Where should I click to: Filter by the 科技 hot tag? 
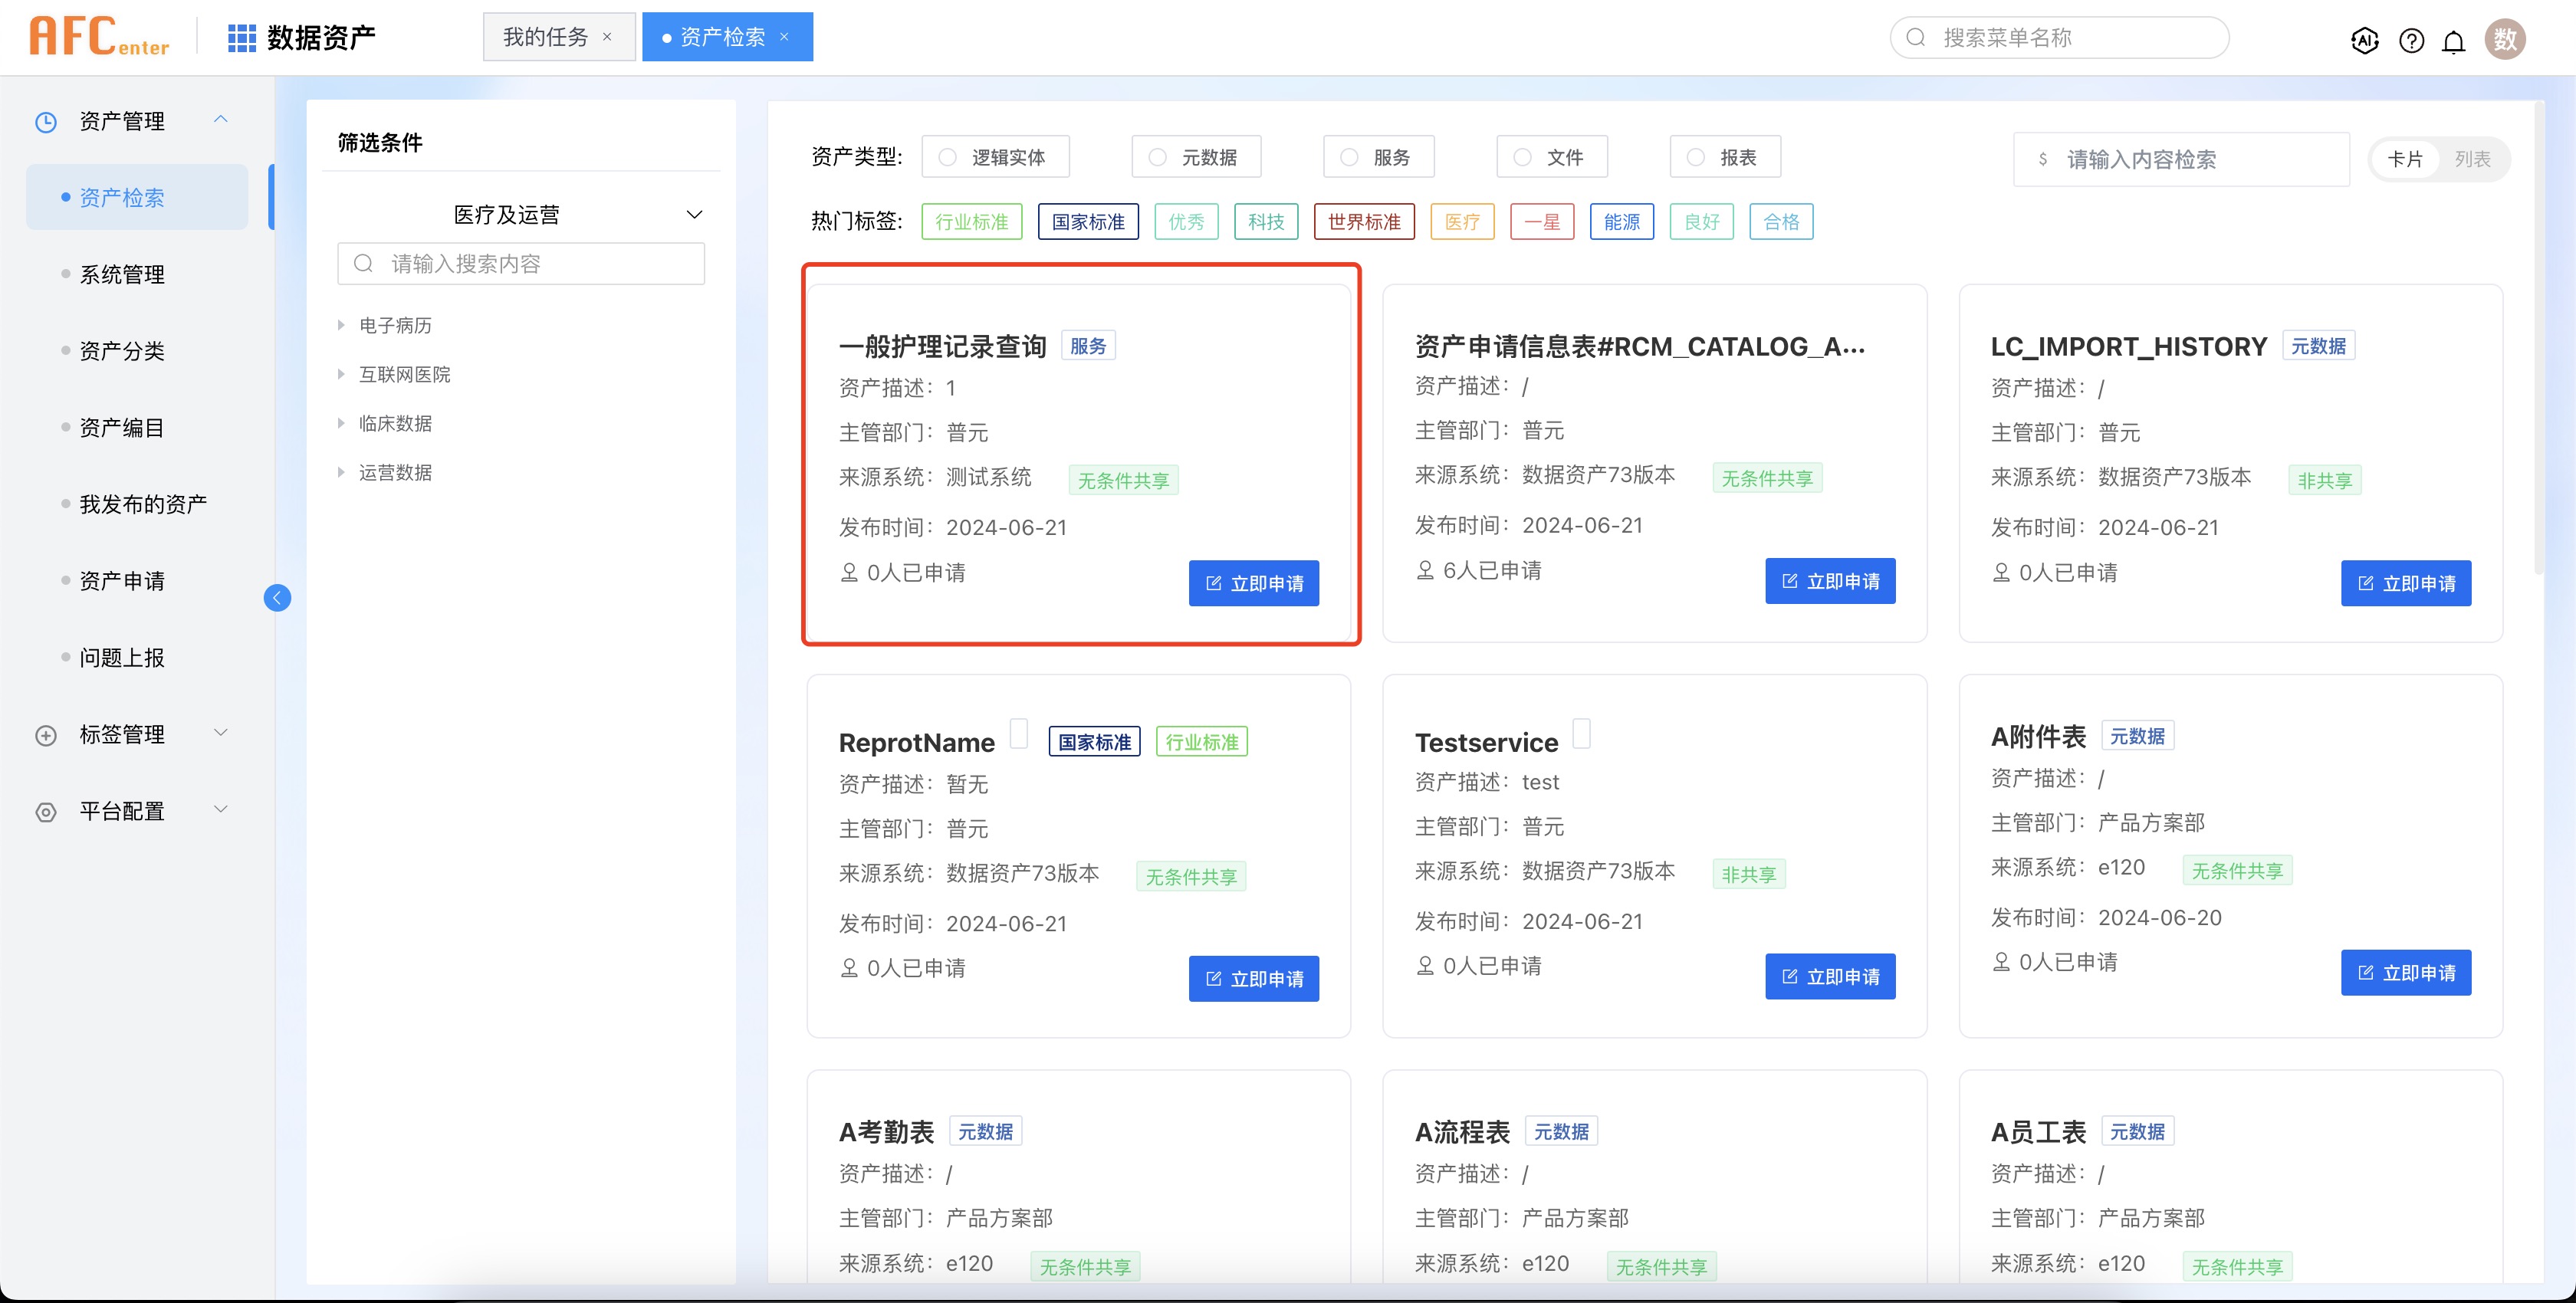1266,221
